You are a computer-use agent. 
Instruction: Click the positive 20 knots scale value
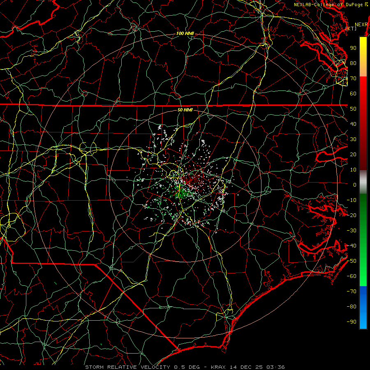353,154
